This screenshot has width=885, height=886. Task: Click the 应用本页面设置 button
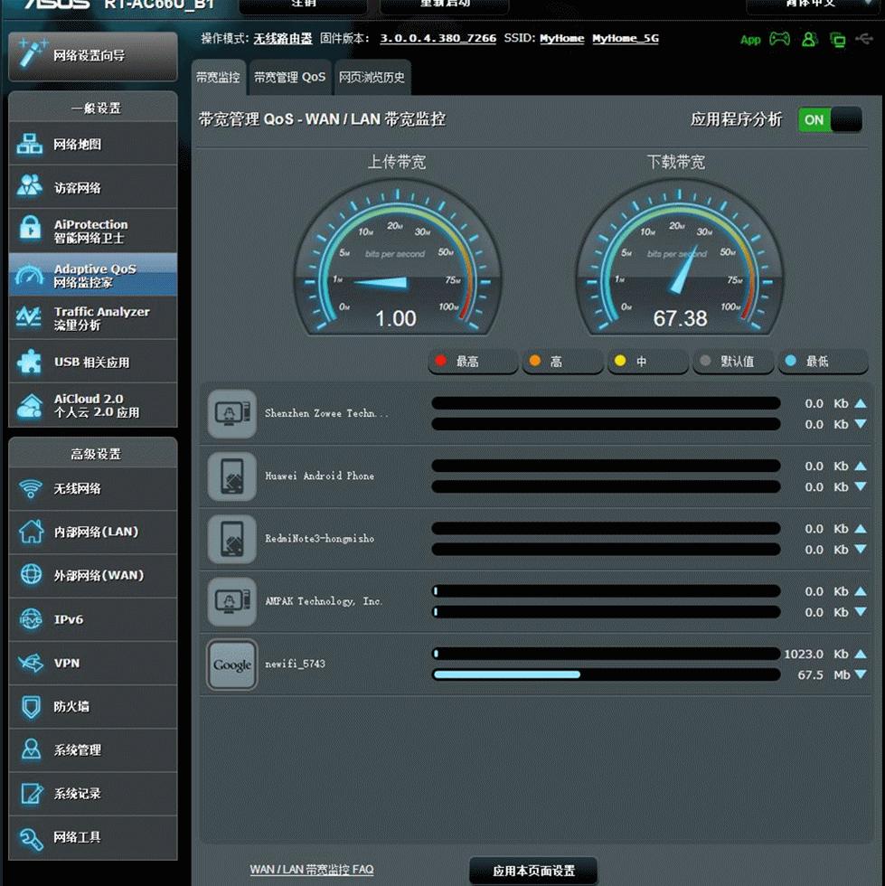533,872
